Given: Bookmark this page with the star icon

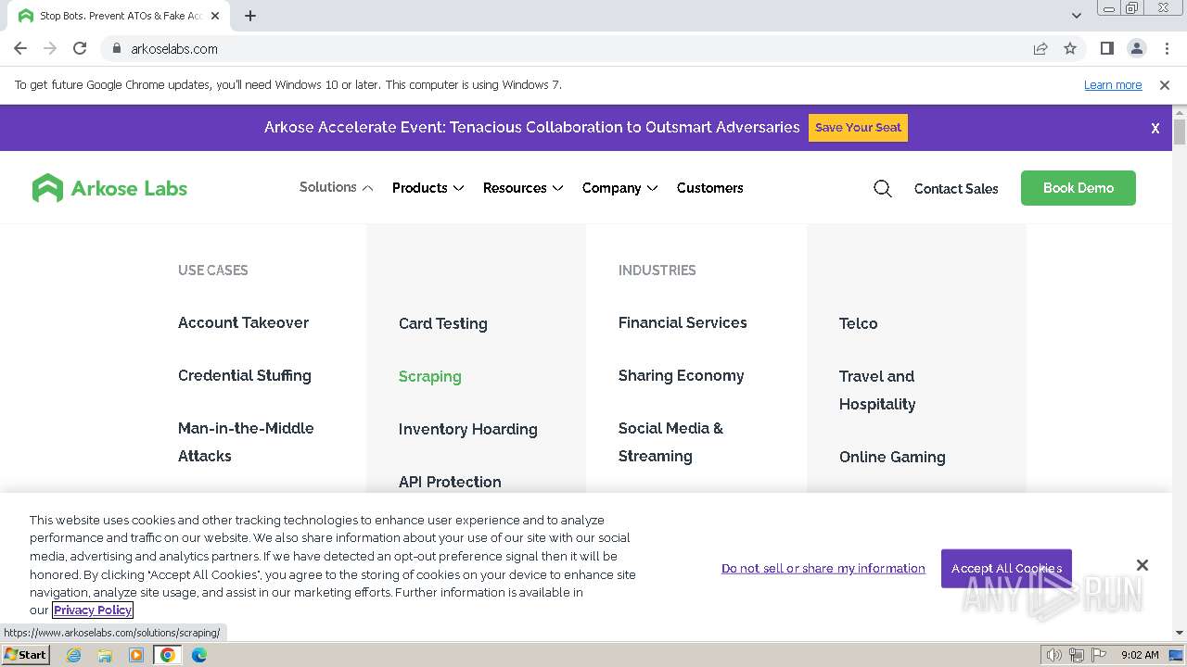Looking at the screenshot, I should pyautogui.click(x=1070, y=48).
